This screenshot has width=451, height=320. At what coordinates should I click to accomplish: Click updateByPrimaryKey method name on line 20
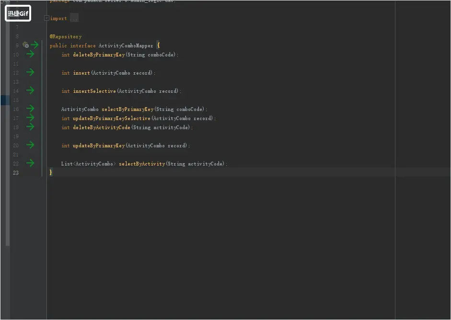[99, 145]
